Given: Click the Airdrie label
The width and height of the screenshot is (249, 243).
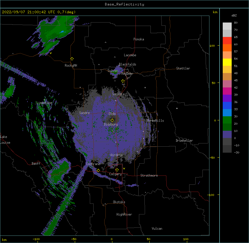Looking at the screenshot, I should (117, 155).
